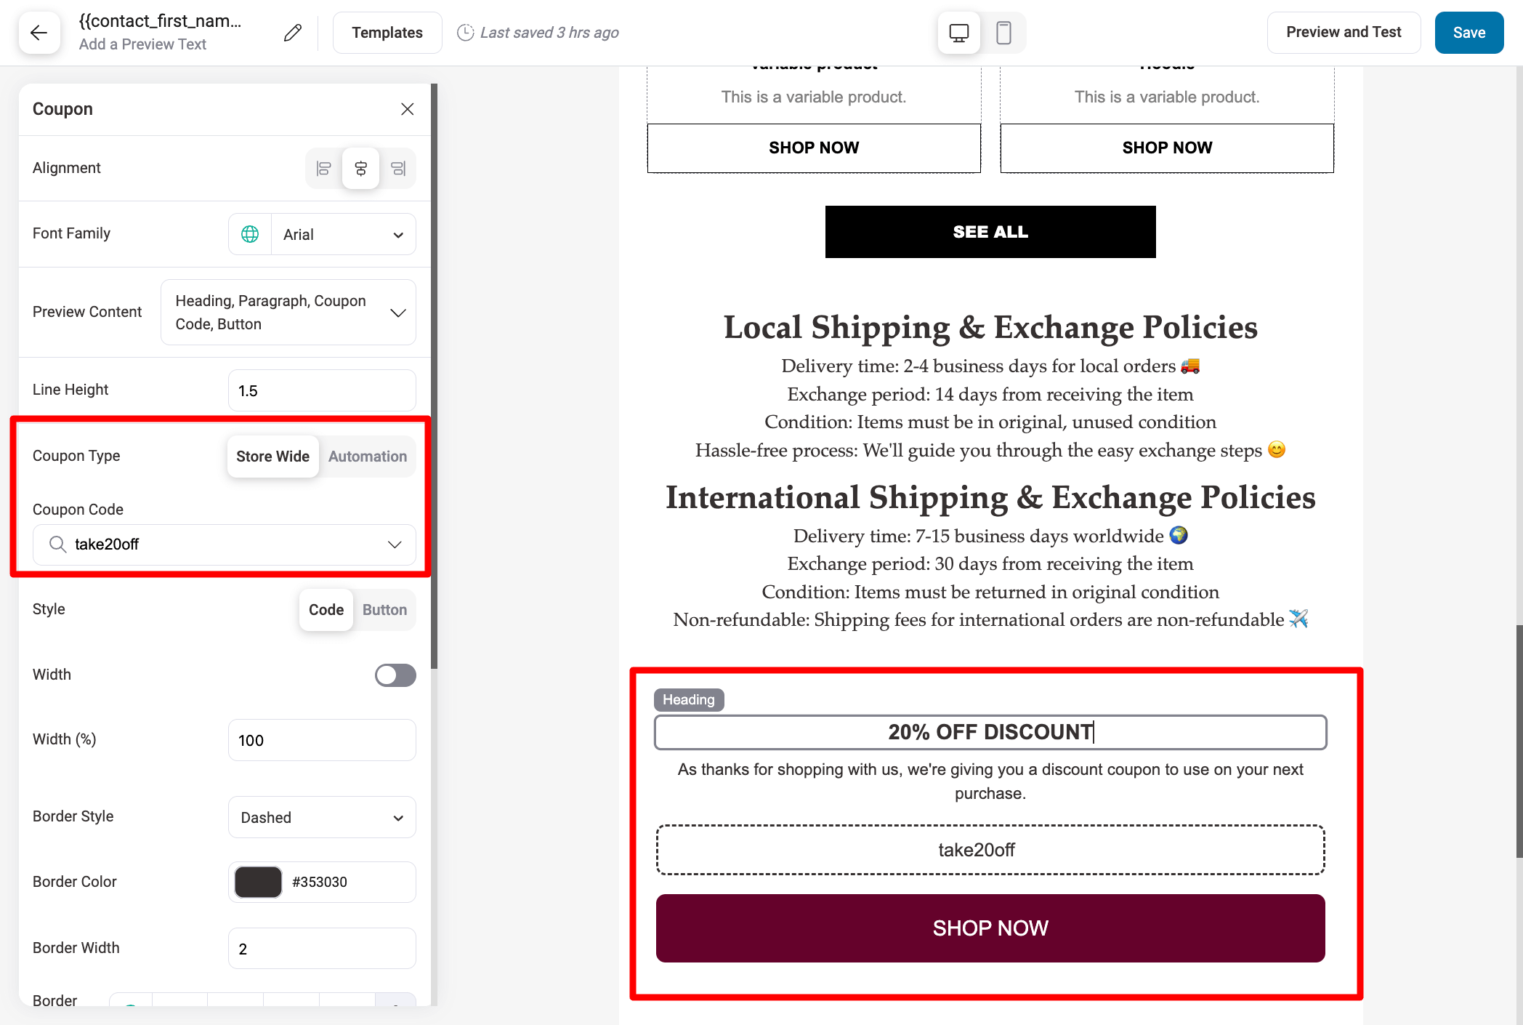Click the clock/last saved status icon
The image size is (1523, 1025).
[x=465, y=32]
